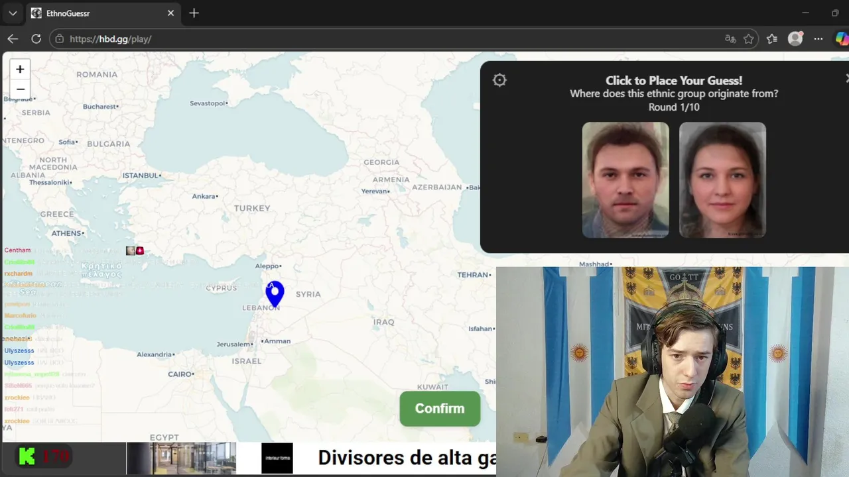The width and height of the screenshot is (849, 477).
Task: Open the female face composite image
Action: pos(722,180)
